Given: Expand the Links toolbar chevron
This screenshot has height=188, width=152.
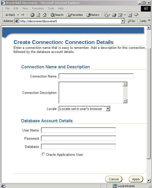Looking at the screenshot, I should (149, 20).
